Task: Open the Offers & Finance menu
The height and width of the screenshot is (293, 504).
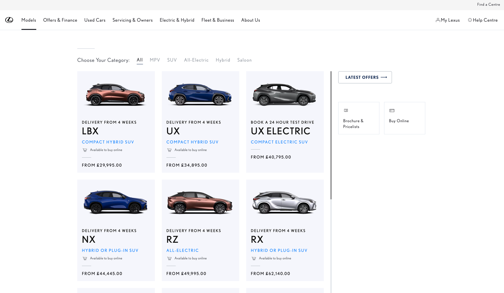Action: click(60, 20)
